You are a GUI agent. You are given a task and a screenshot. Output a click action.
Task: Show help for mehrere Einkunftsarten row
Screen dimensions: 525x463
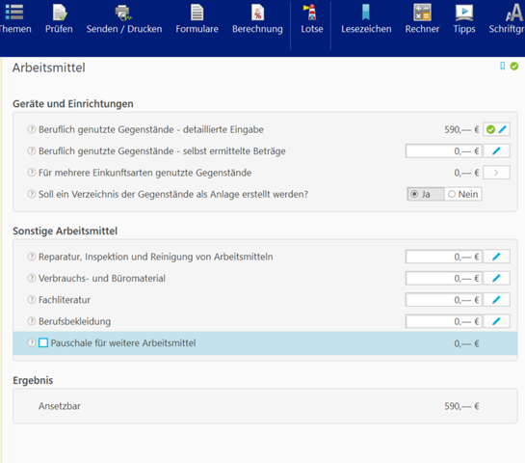[x=32, y=173]
